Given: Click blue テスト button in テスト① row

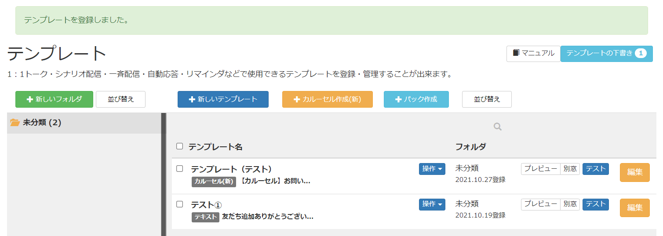Looking at the screenshot, I should (x=596, y=204).
